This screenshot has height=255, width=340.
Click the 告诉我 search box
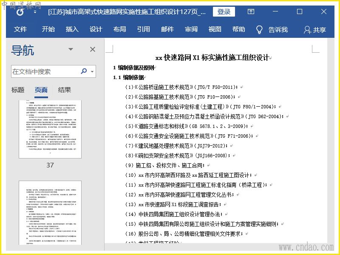click(278, 30)
